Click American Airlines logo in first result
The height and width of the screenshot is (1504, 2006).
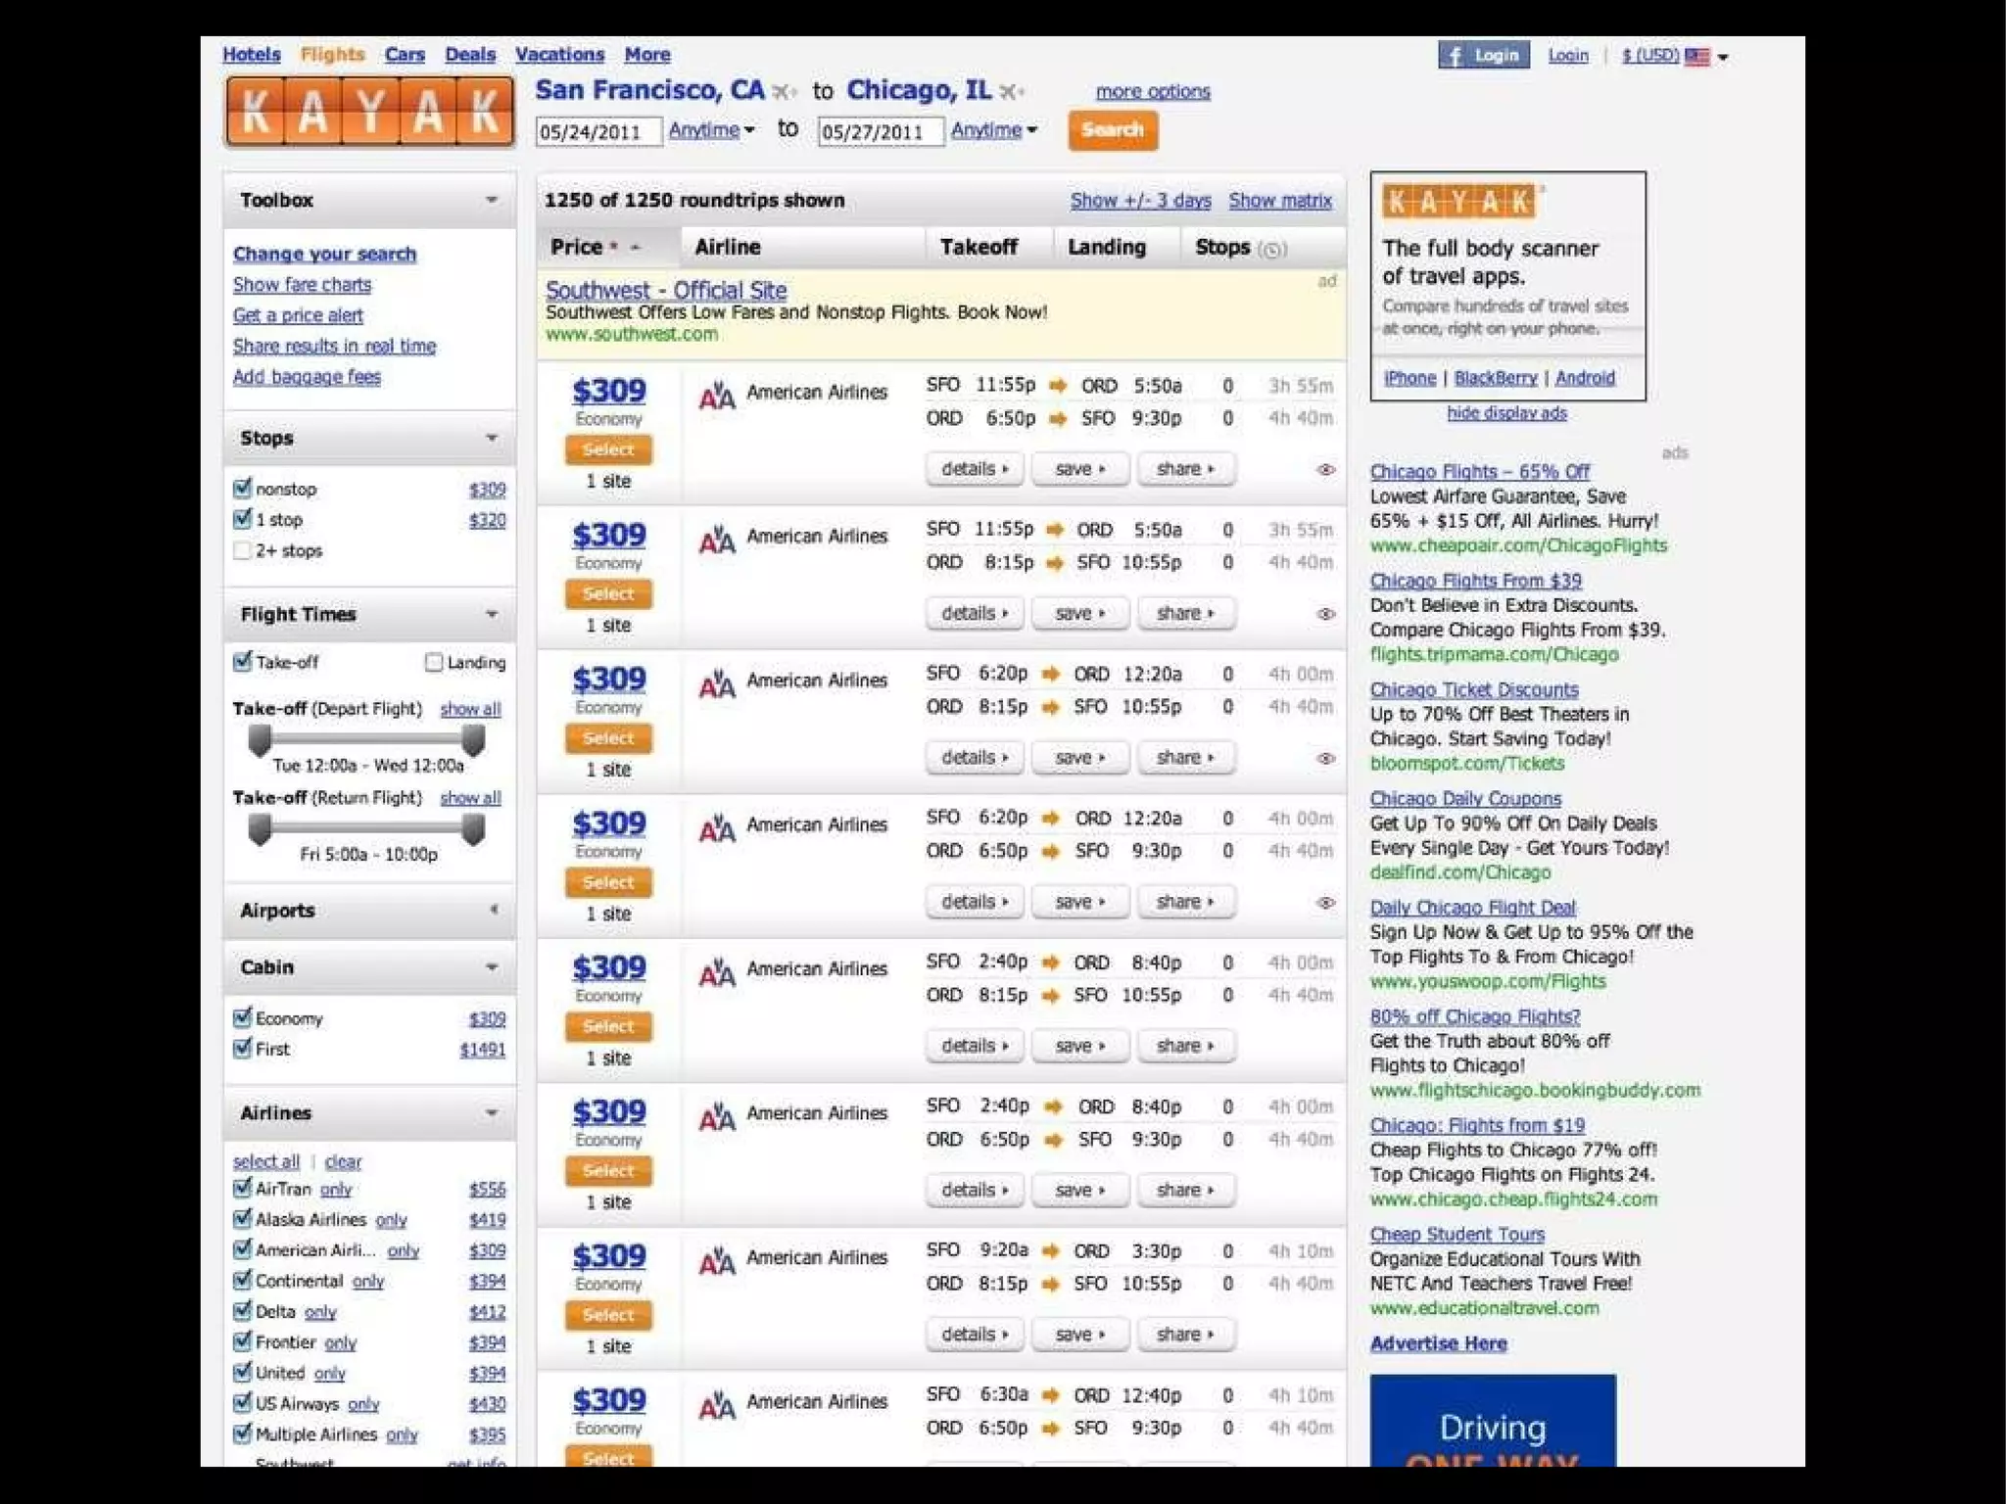pyautogui.click(x=717, y=396)
